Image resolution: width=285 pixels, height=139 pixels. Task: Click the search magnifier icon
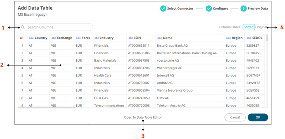tap(23, 27)
